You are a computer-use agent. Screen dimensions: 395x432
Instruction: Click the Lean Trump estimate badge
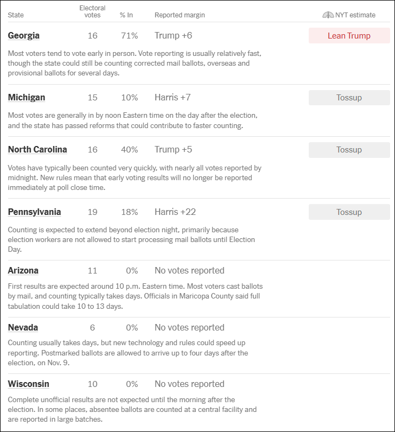(x=349, y=36)
